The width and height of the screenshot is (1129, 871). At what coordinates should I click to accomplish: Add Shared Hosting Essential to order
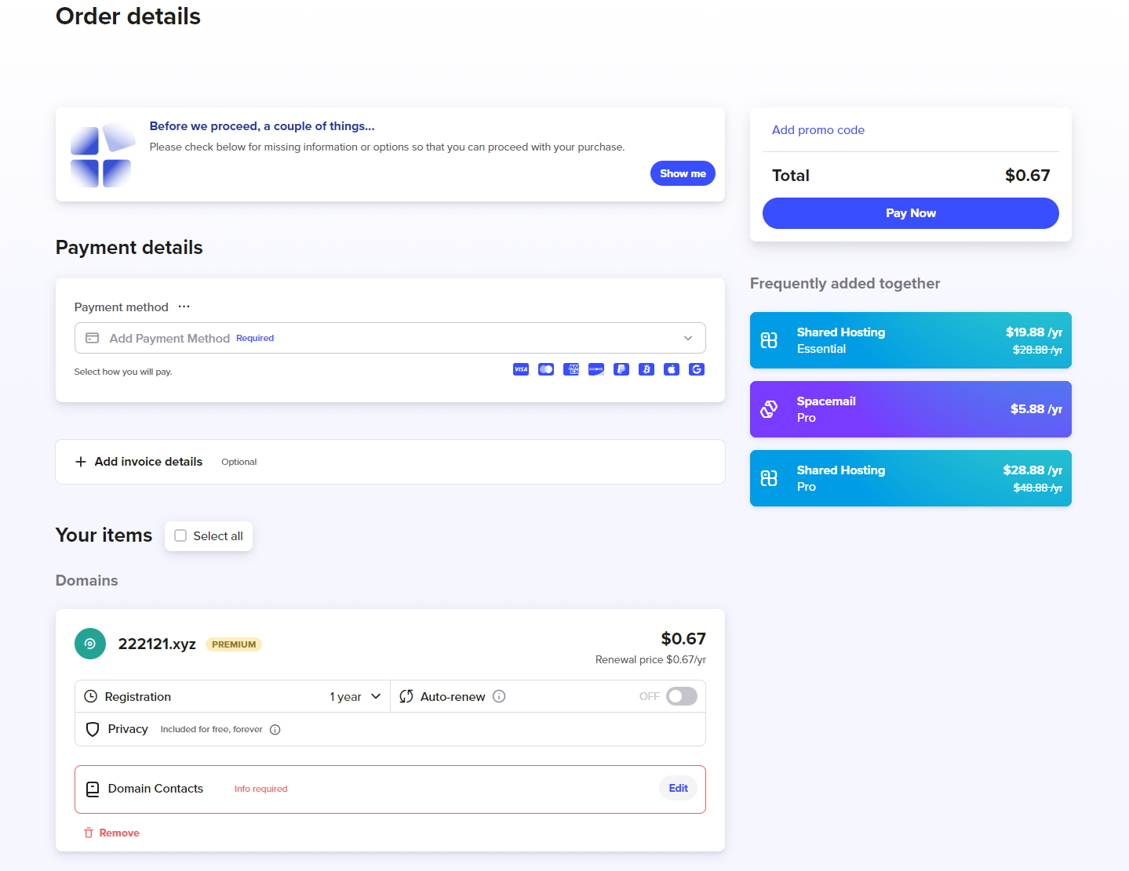pos(911,340)
